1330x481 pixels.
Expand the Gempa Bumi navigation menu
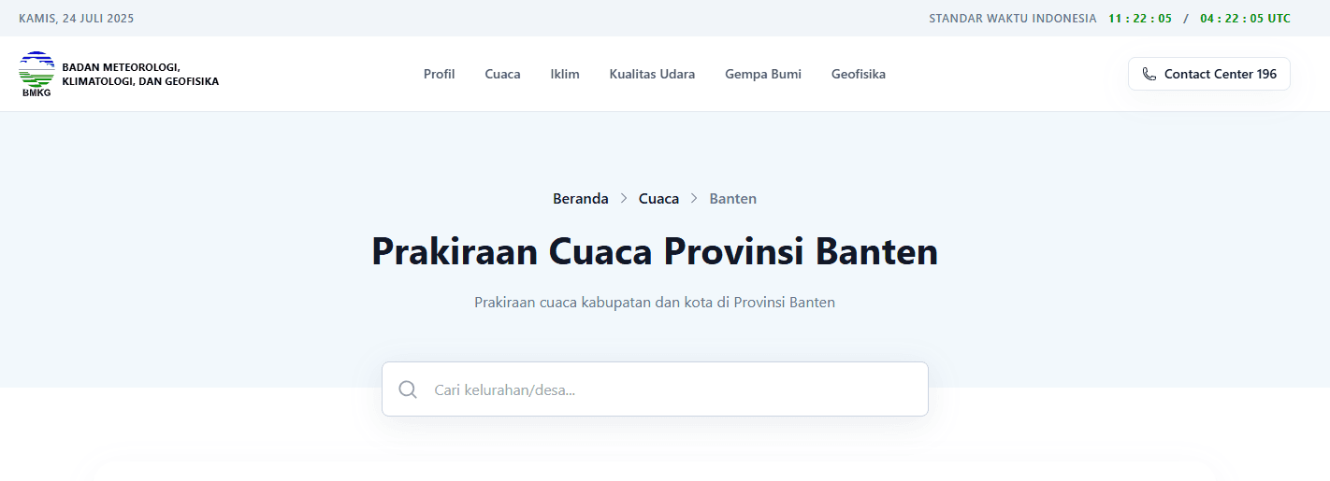coord(762,74)
